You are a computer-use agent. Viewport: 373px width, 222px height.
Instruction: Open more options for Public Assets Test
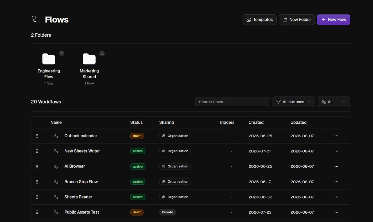point(336,212)
